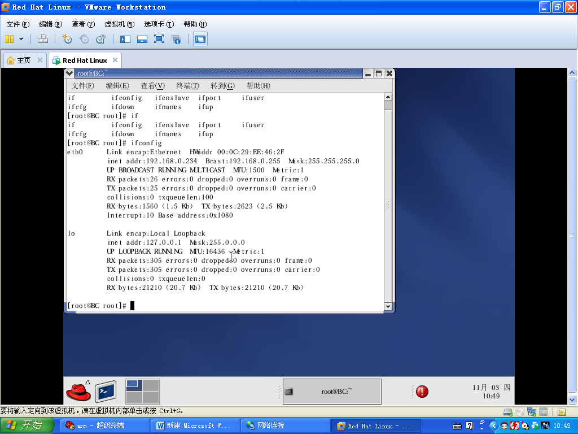Select the first workspace in the switcher

(134, 385)
